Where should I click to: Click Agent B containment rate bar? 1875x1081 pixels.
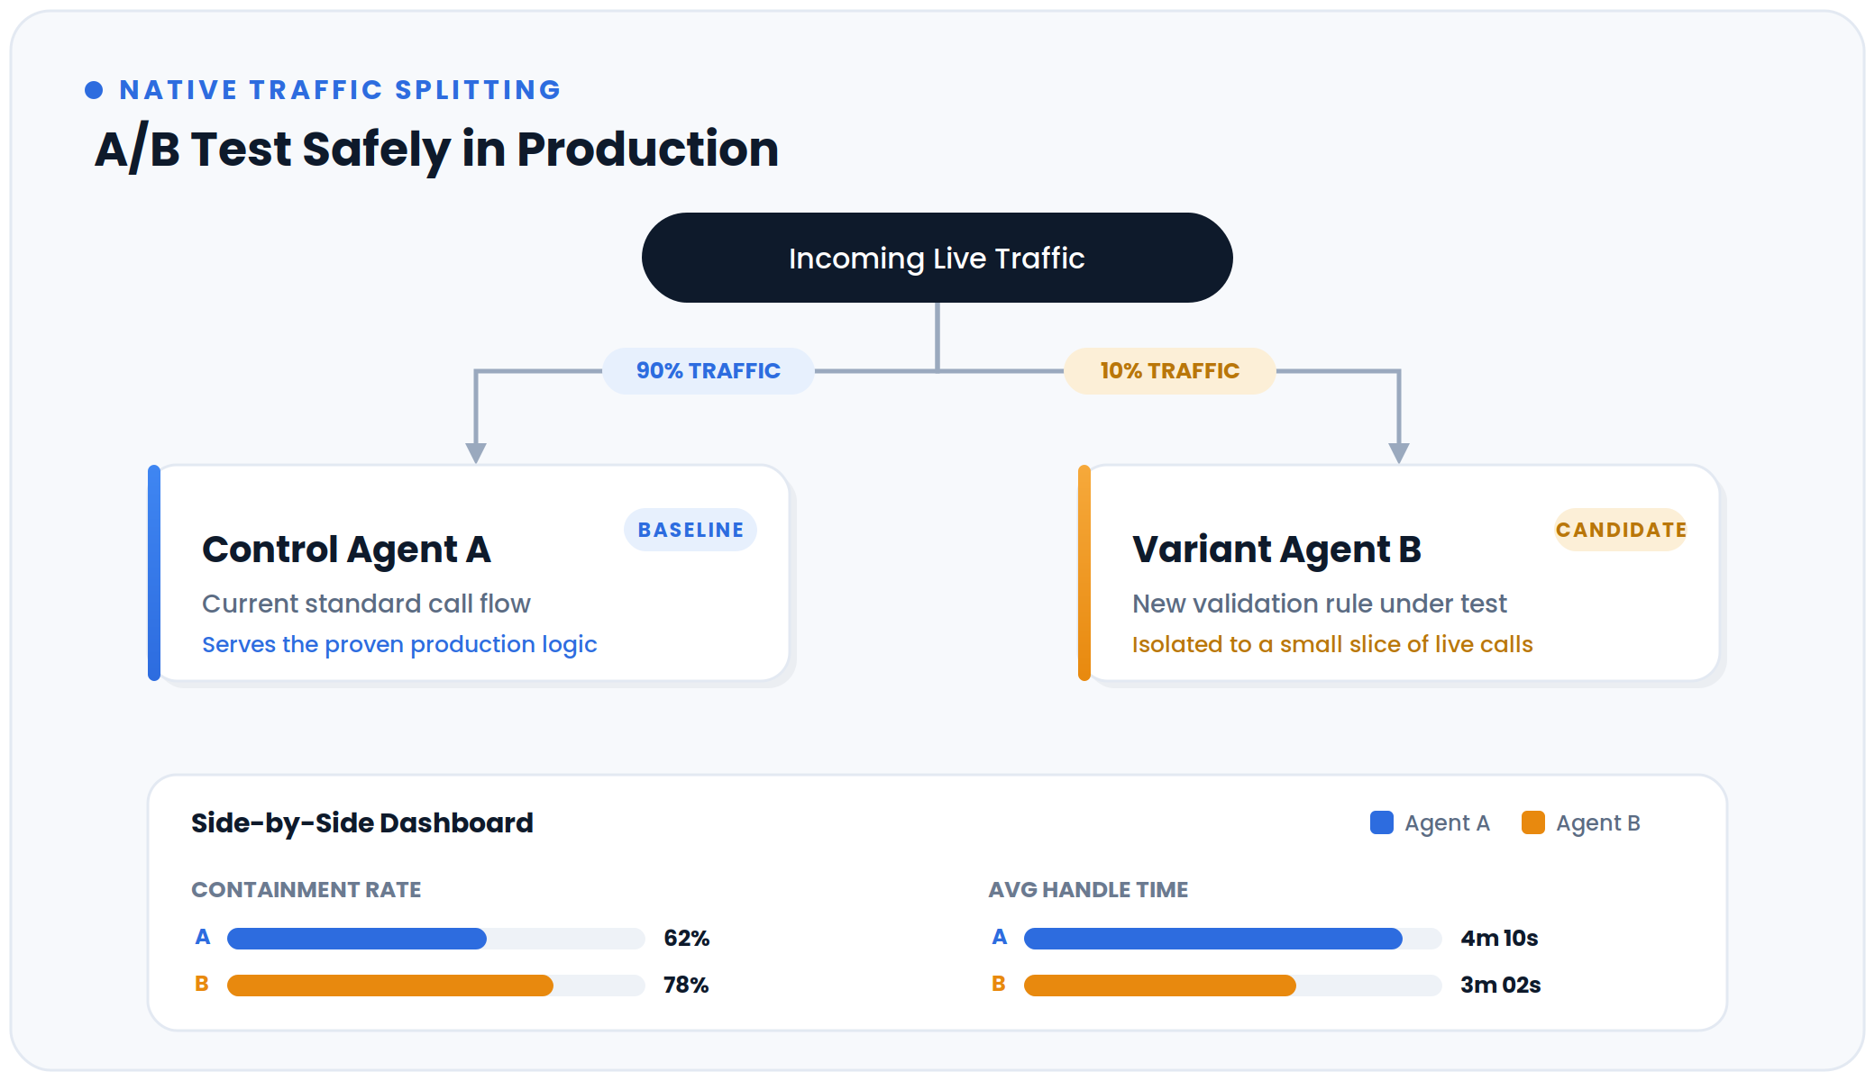click(436, 986)
